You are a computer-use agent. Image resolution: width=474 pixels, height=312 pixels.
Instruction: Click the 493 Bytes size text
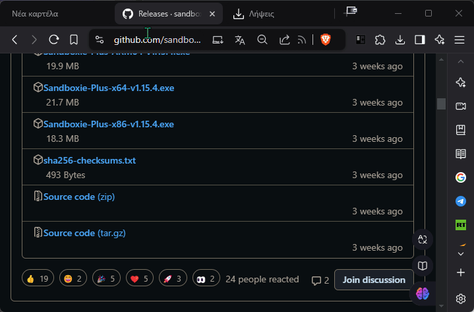(x=66, y=175)
